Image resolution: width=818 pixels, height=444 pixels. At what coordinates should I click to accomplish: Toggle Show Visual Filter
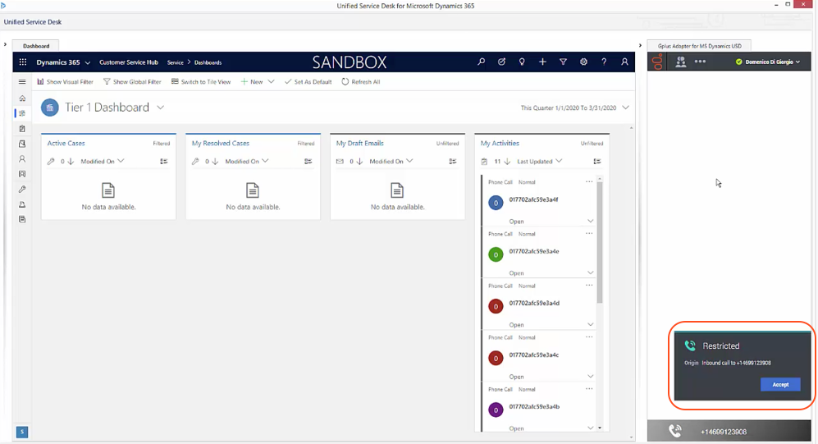point(65,81)
